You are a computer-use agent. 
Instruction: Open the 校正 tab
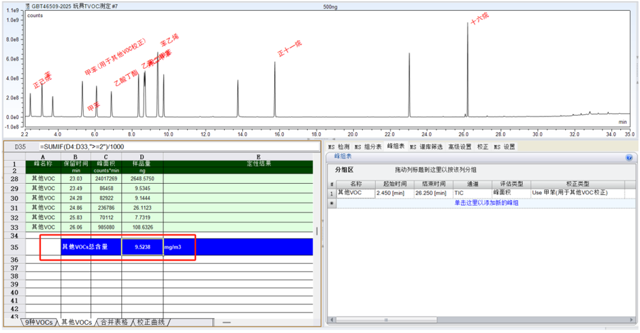[x=483, y=146]
